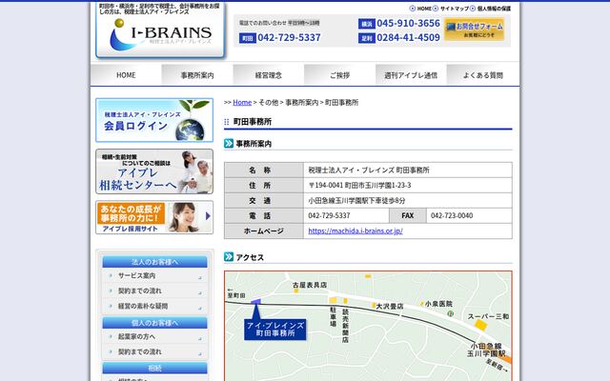The image size is (610, 381).
Task: Open 起業家の方へ in the sidebar
Action: (154, 336)
